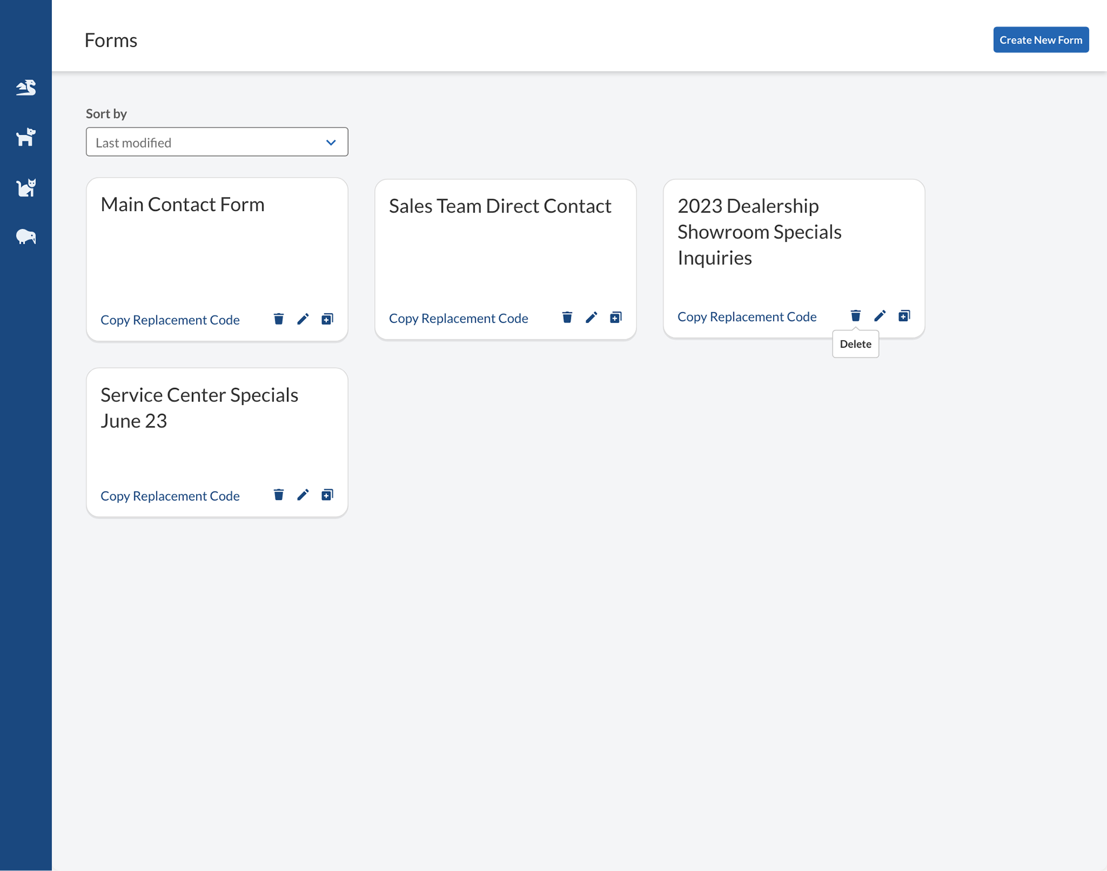Delete the 2023 Dealership Showroom Specials form
1107x871 pixels.
[855, 315]
